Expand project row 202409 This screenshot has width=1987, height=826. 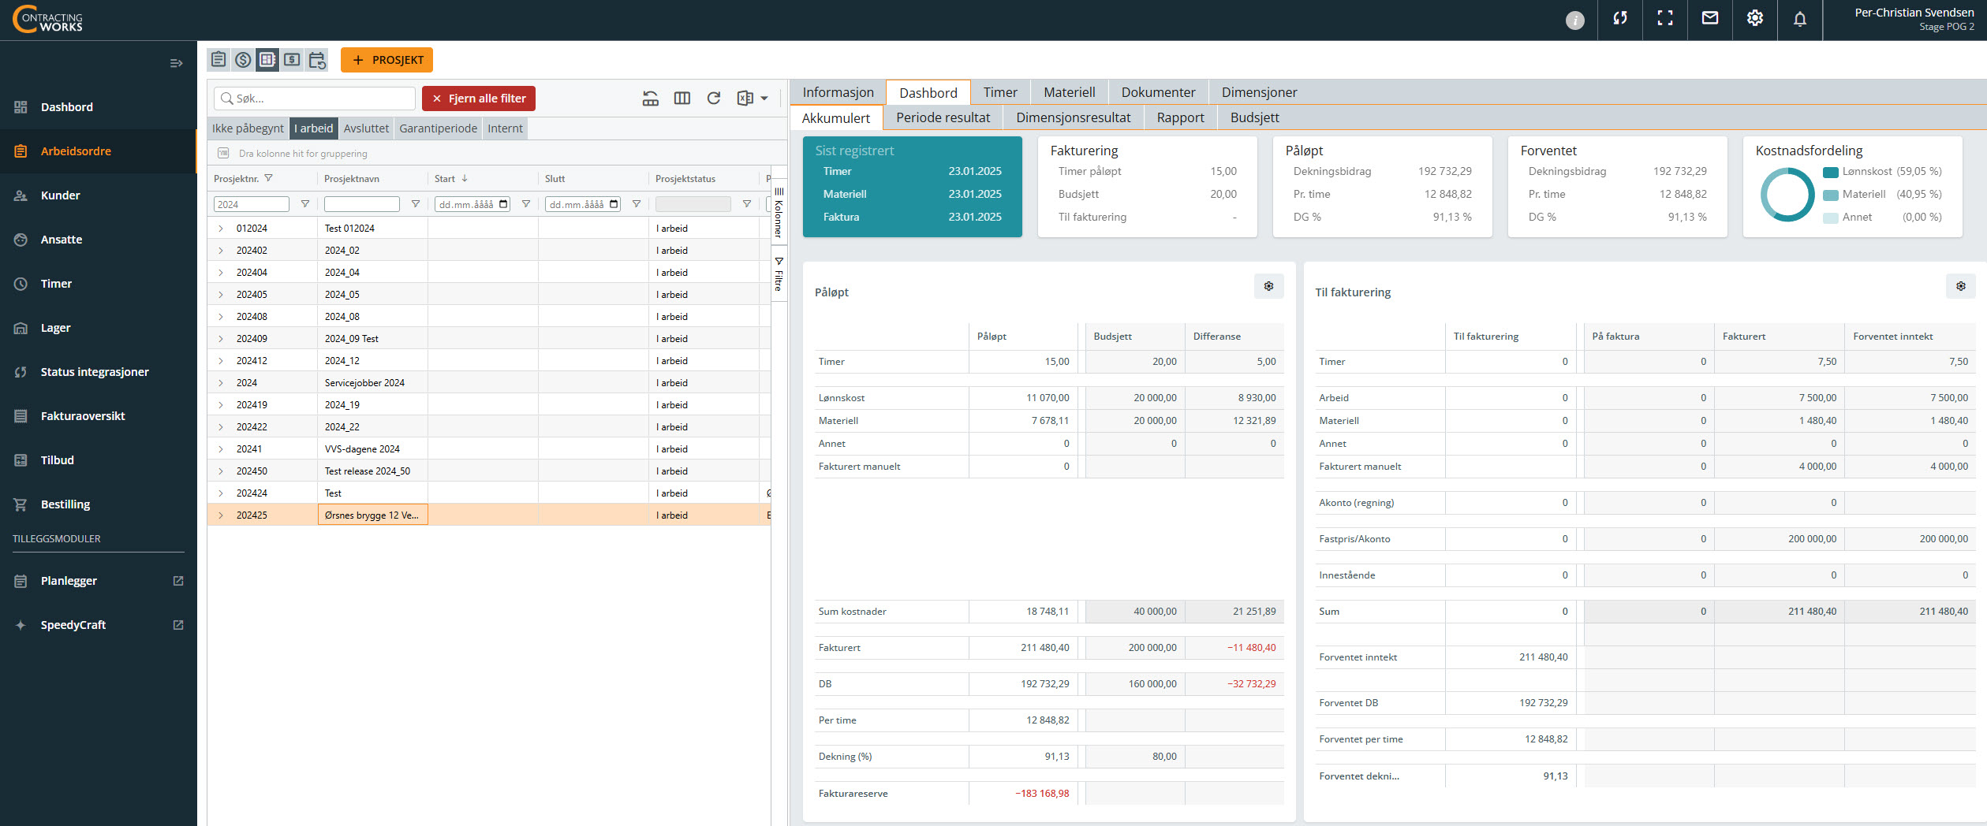221,339
